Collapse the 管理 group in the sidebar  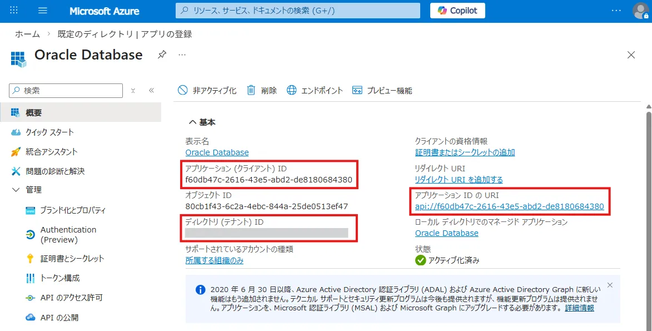(x=14, y=189)
